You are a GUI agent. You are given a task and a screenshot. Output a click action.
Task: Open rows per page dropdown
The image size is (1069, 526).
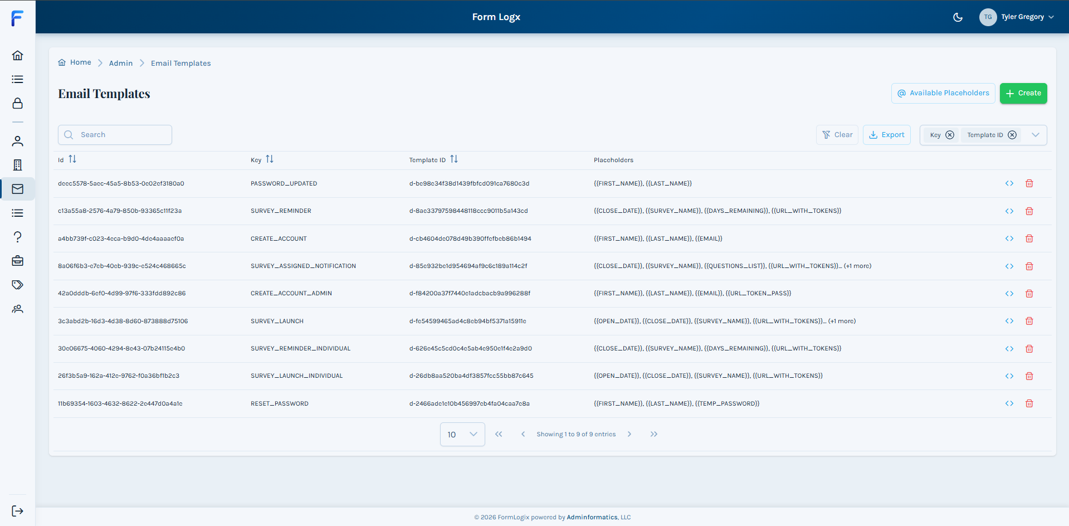[462, 434]
